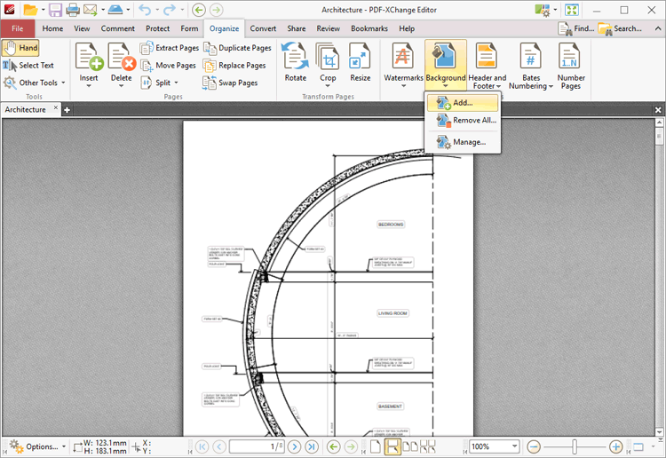Viewport: 666px width, 458px height.
Task: Switch to the Comment ribbon tab
Action: [117, 28]
